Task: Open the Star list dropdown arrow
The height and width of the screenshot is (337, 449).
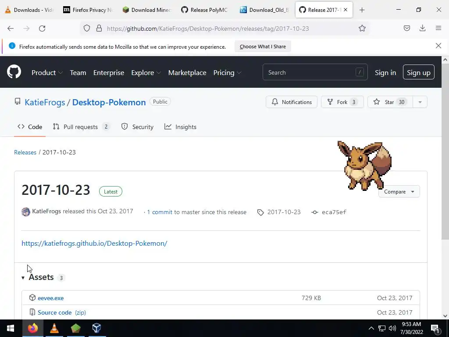Action: coord(420,102)
